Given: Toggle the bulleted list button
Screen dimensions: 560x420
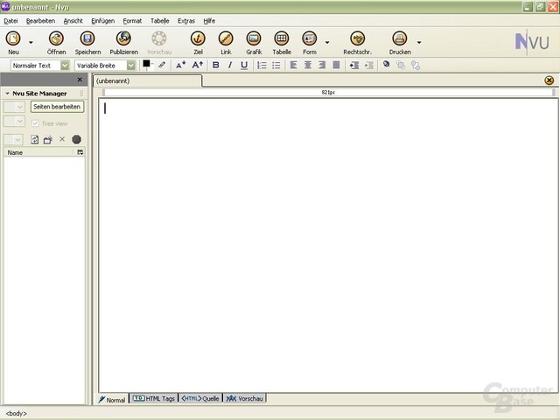Looking at the screenshot, I should tap(276, 65).
